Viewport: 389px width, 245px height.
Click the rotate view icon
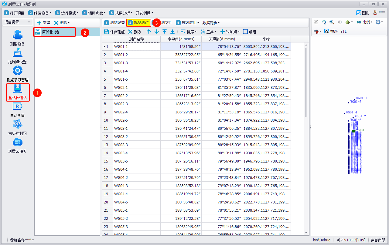(324, 22)
